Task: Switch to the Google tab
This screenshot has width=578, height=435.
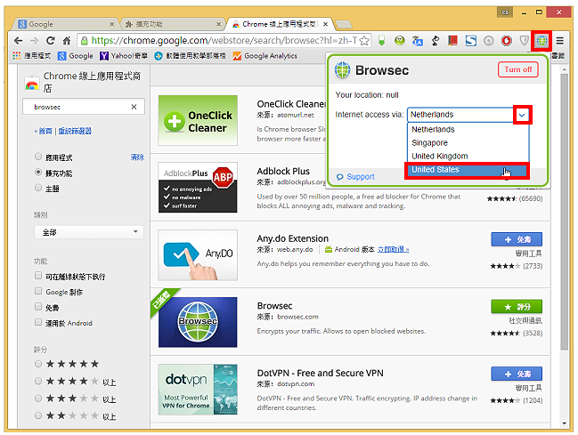Action: point(67,24)
